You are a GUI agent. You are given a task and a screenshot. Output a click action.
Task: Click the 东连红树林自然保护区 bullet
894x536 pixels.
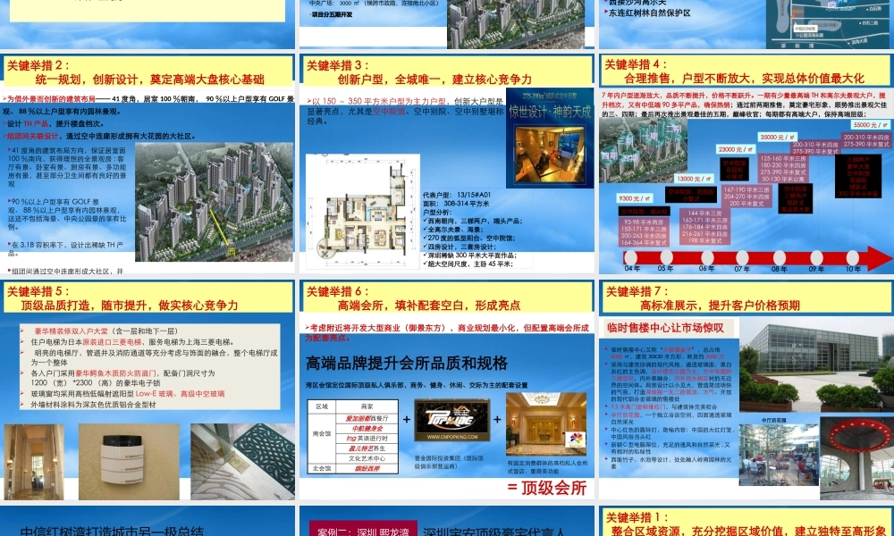point(649,13)
